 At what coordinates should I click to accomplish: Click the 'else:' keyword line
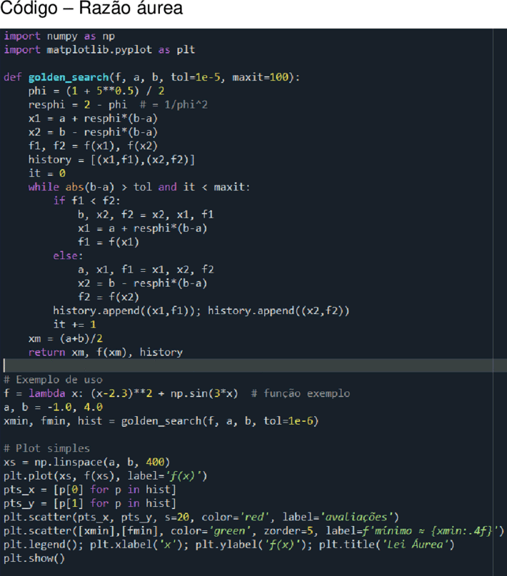pos(68,256)
